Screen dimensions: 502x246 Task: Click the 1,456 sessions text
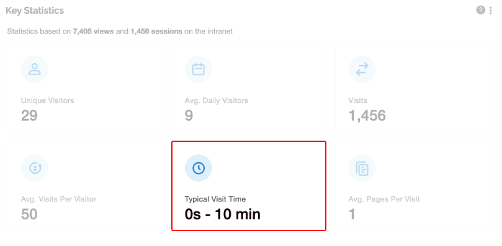156,32
